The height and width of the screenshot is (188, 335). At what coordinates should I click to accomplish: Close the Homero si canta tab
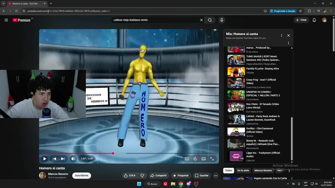pyautogui.click(x=44, y=4)
